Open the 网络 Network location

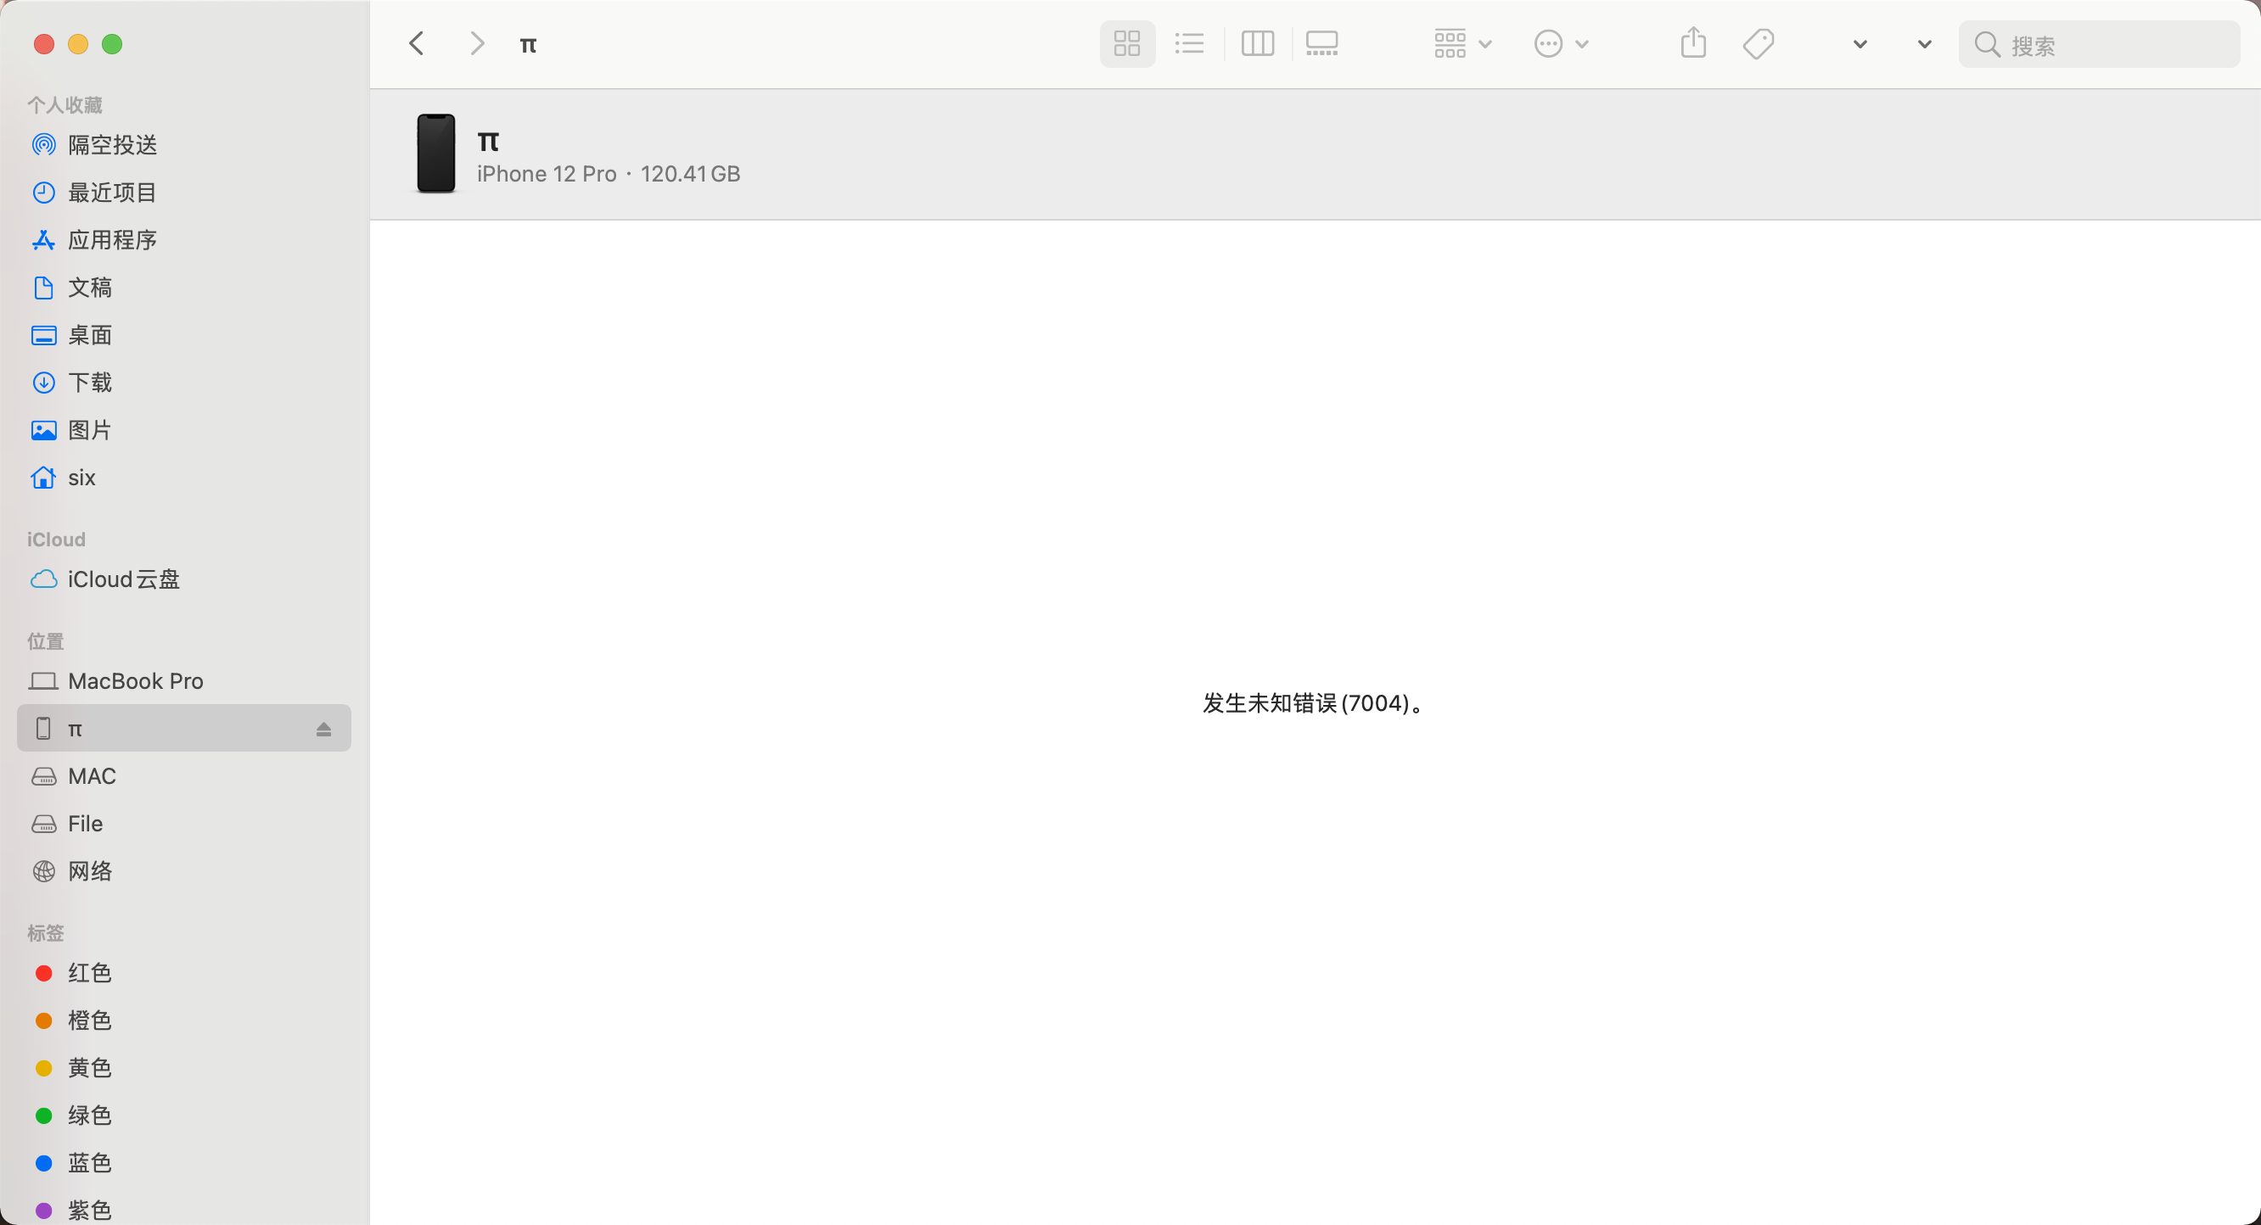89,871
